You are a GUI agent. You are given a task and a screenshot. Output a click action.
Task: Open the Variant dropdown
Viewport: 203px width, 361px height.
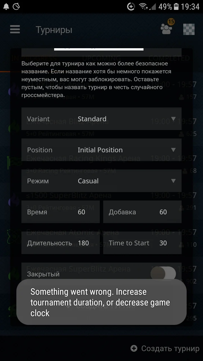click(x=101, y=119)
